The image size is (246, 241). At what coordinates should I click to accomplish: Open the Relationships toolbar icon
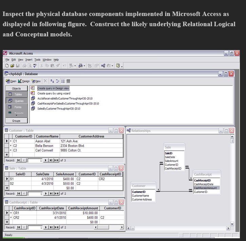[103, 66]
